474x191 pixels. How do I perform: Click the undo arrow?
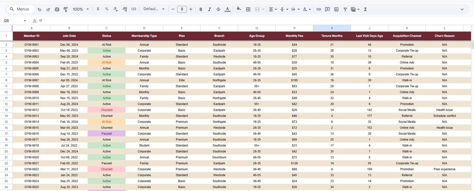39,9
